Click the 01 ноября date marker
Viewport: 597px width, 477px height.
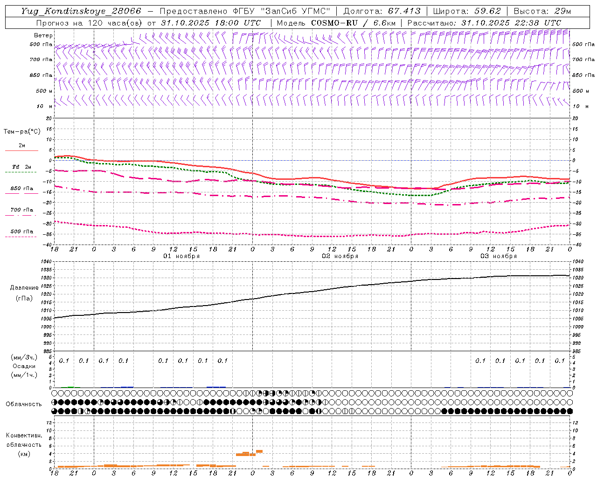pyautogui.click(x=181, y=256)
